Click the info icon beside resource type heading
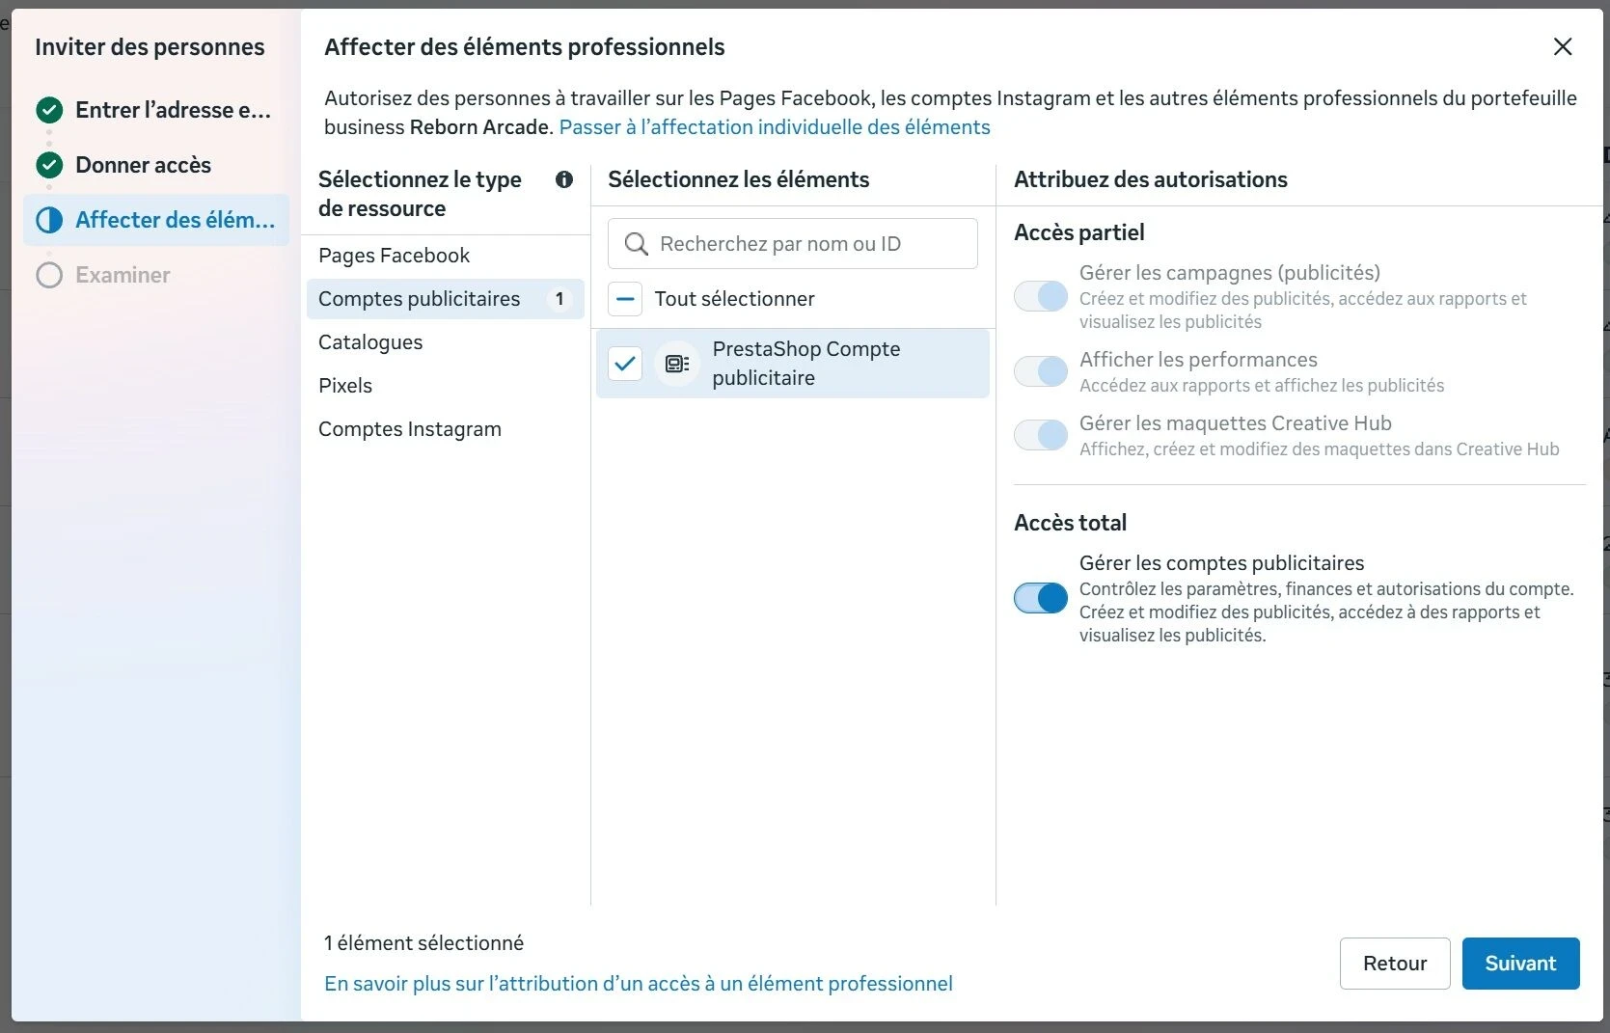 click(564, 179)
